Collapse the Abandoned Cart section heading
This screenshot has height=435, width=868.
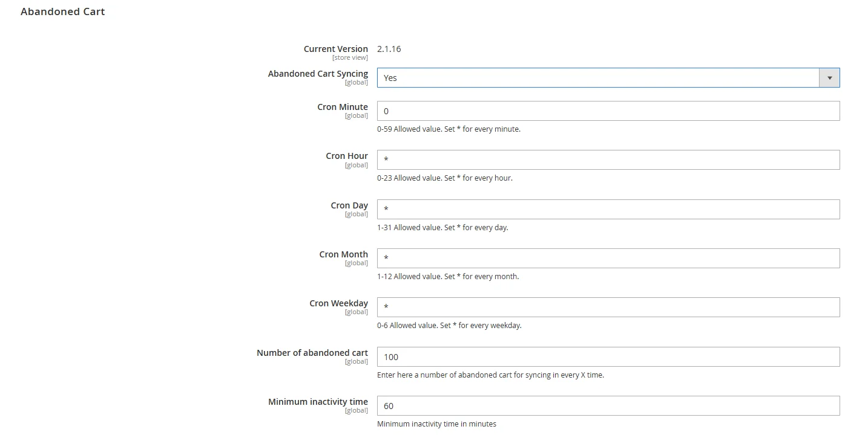62,11
